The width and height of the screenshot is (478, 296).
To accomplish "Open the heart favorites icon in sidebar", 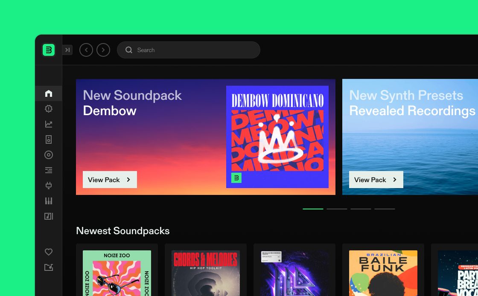I will (x=49, y=252).
